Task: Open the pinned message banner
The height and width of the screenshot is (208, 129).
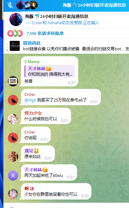Action: pyautogui.click(x=66, y=46)
